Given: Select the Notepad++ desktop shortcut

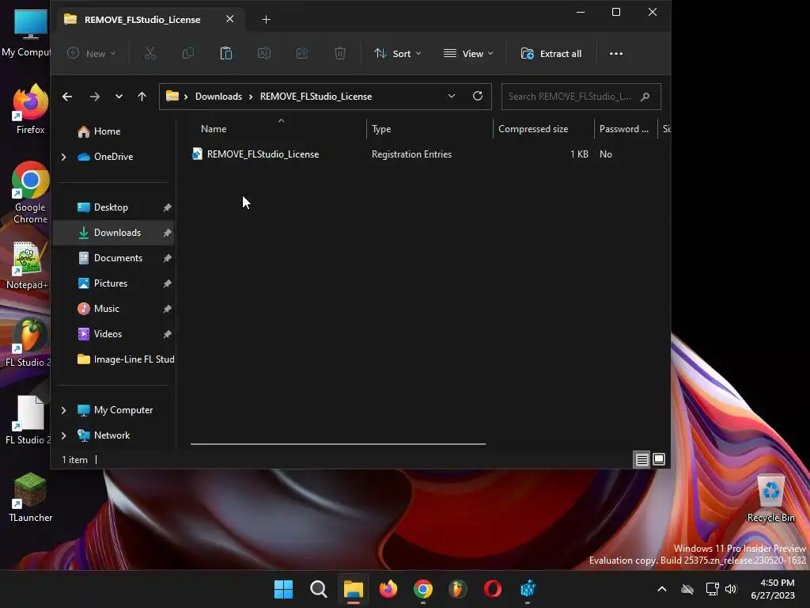Looking at the screenshot, I should pyautogui.click(x=27, y=265).
